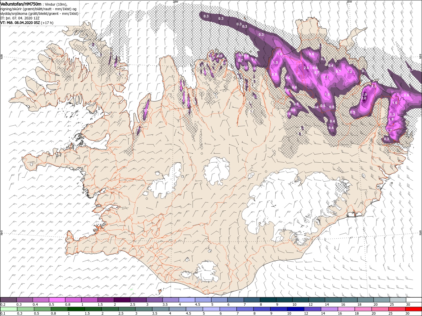
Task: Click the '(+17 h)' forecast offset
Action: 47,23
